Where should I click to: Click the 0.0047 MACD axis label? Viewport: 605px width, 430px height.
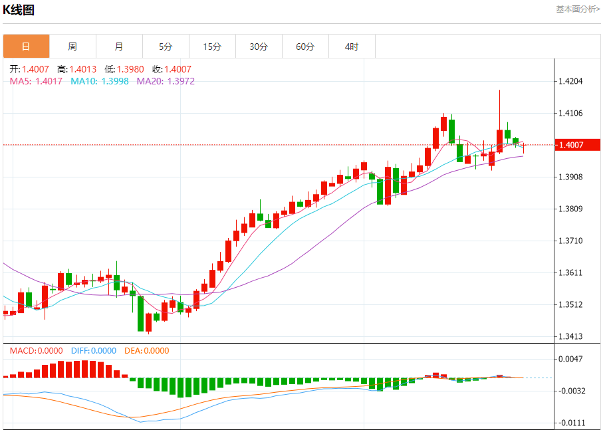pyautogui.click(x=570, y=359)
